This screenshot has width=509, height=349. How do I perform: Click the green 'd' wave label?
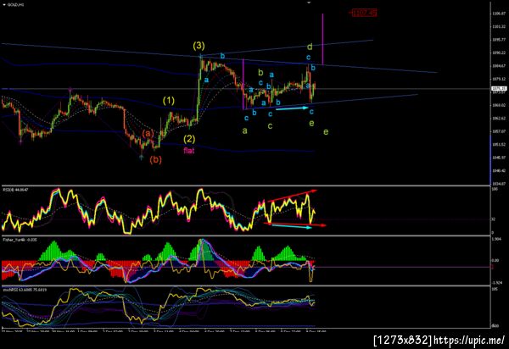pos(310,47)
